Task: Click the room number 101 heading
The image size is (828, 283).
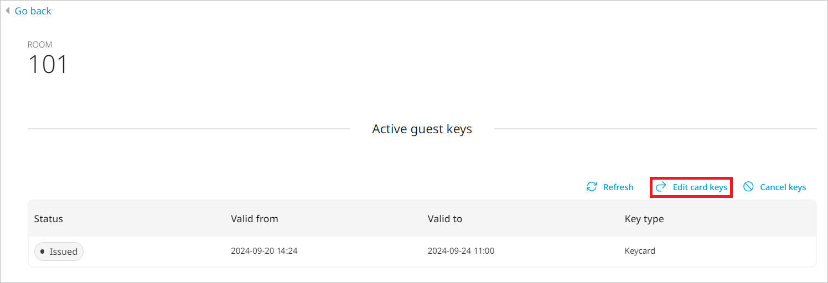Action: click(48, 64)
